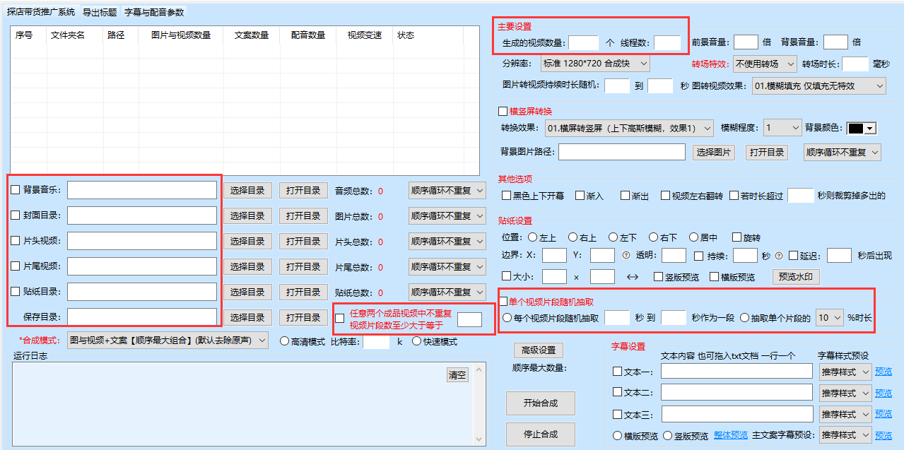904x450 pixels.
Task: Clear the log with 清空 button
Action: tap(457, 375)
